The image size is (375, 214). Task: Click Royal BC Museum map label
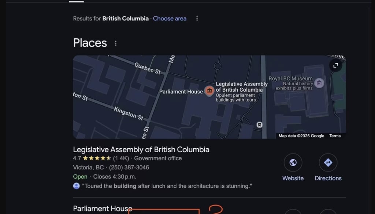coord(290,79)
